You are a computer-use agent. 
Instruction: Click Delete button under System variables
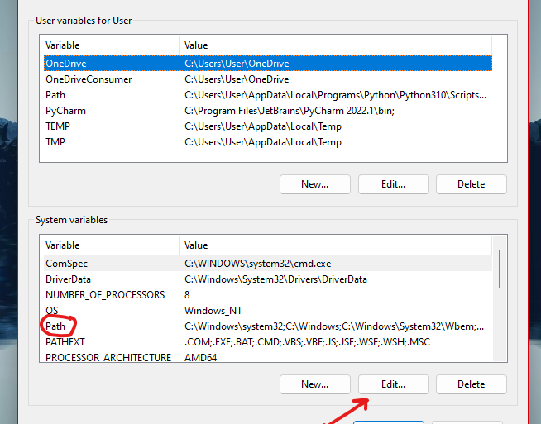(472, 384)
